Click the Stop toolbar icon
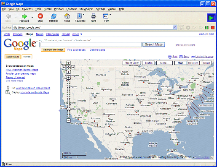The image size is (217, 167). (x=40, y=16)
